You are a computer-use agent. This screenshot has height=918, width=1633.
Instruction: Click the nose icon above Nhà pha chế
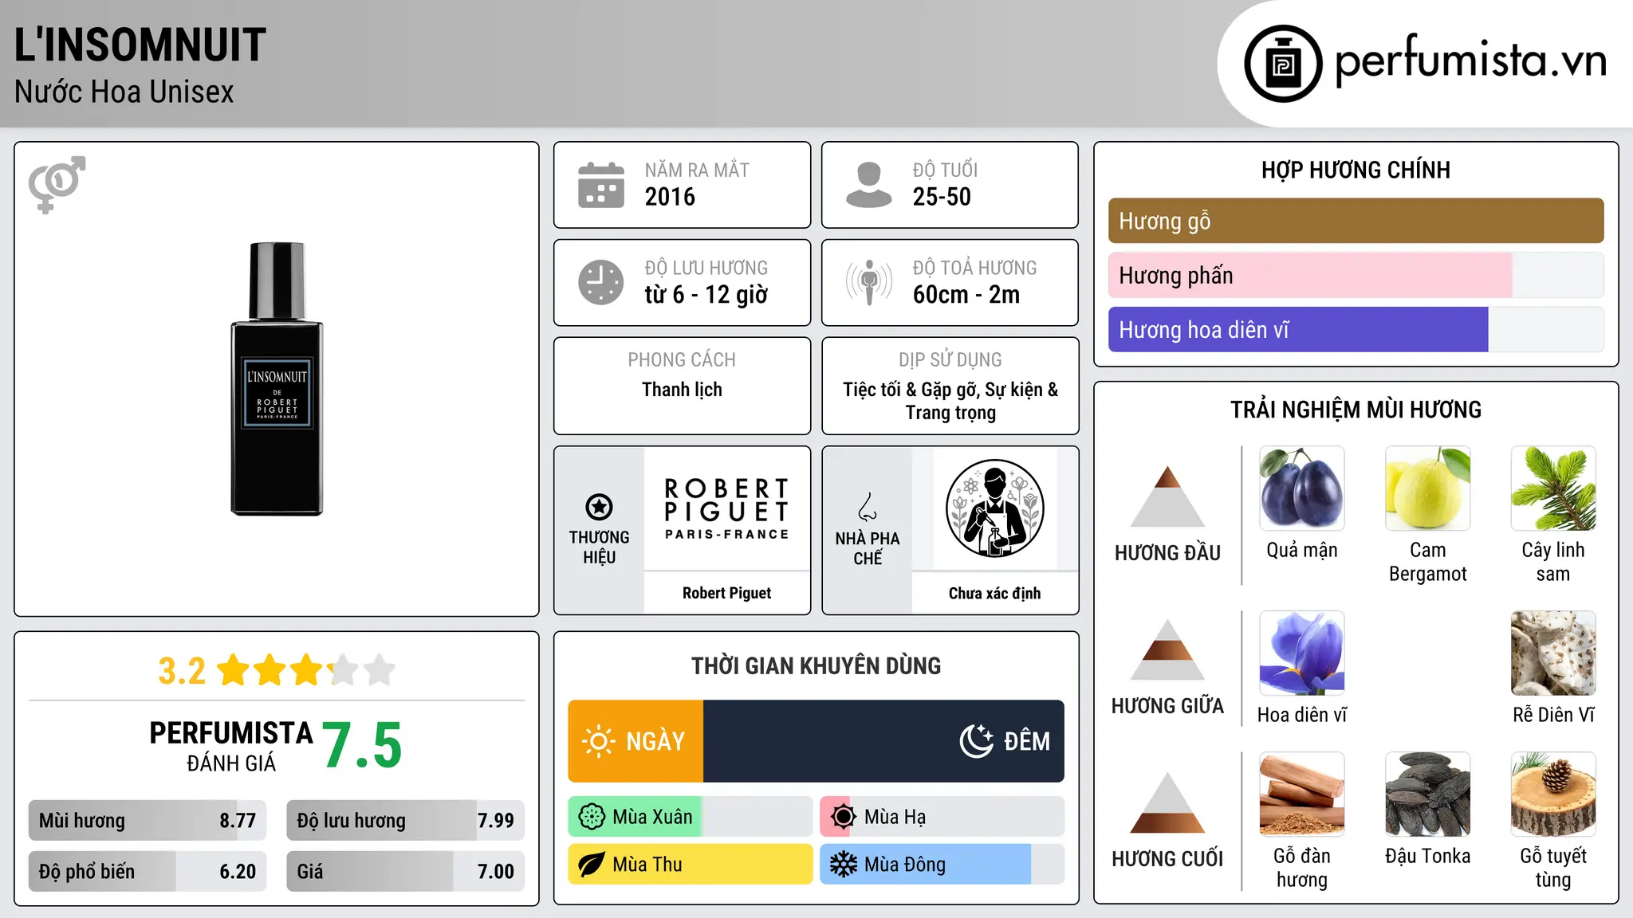(x=868, y=507)
